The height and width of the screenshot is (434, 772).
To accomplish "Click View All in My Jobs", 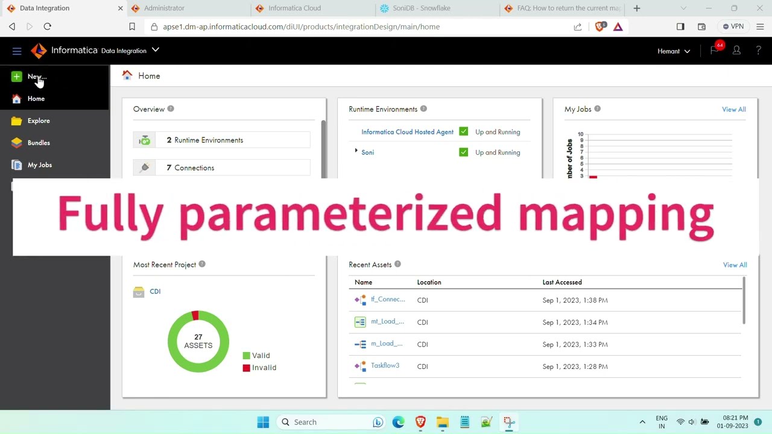I will [733, 109].
